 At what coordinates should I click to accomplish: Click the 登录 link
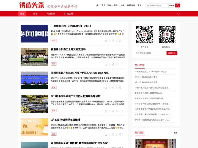tap(116, 5)
